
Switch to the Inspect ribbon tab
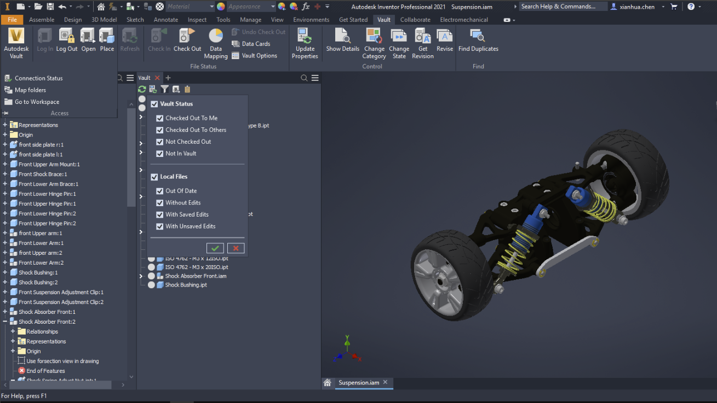(x=197, y=20)
